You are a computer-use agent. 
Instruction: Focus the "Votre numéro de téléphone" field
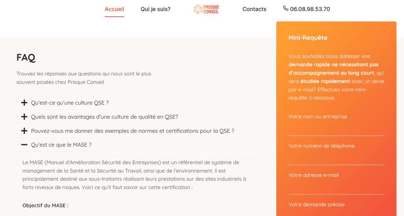pos(336,159)
